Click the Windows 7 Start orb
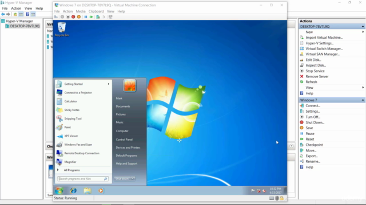The height and width of the screenshot is (205, 366). (59, 191)
